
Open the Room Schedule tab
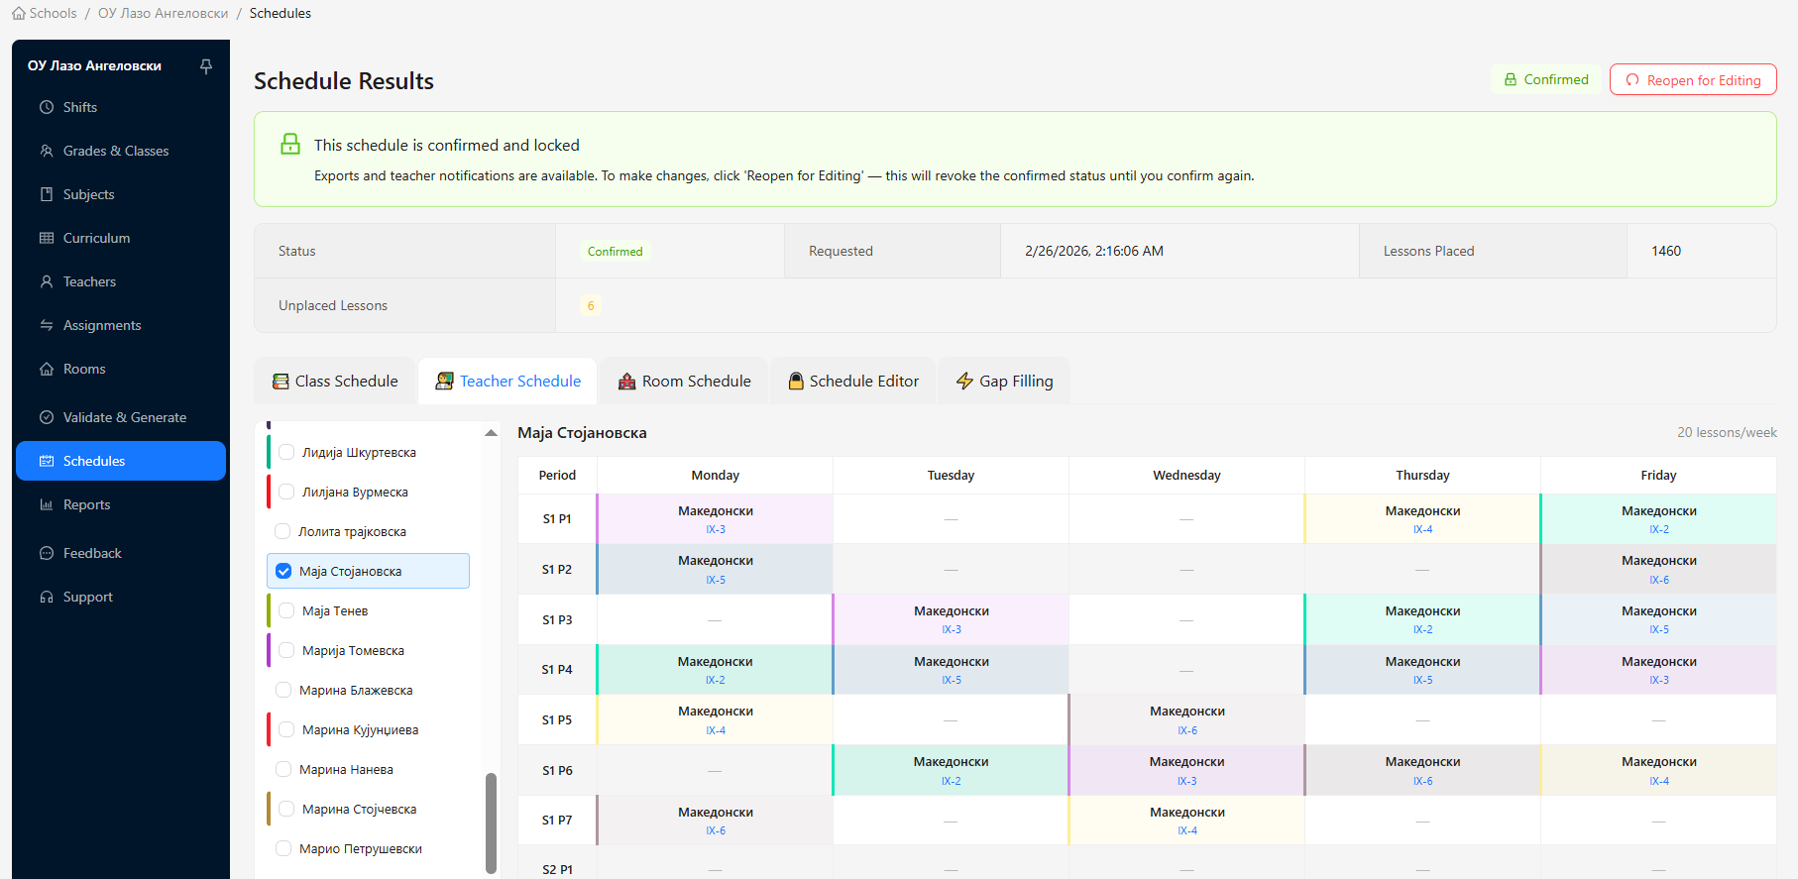pyautogui.click(x=684, y=381)
